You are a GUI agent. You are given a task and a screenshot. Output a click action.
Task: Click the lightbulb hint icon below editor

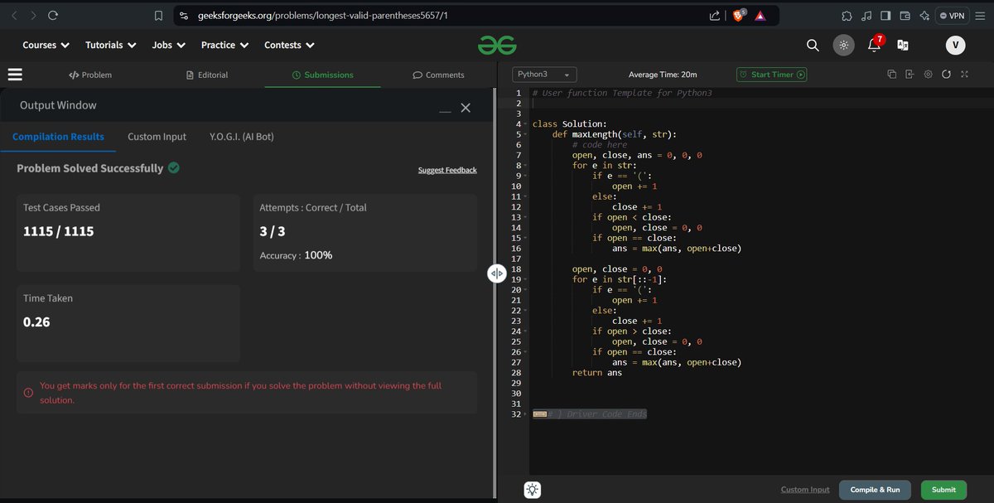click(x=532, y=490)
